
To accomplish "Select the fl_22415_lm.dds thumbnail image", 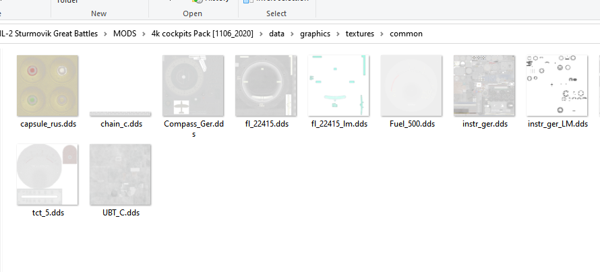I will tap(338, 86).
